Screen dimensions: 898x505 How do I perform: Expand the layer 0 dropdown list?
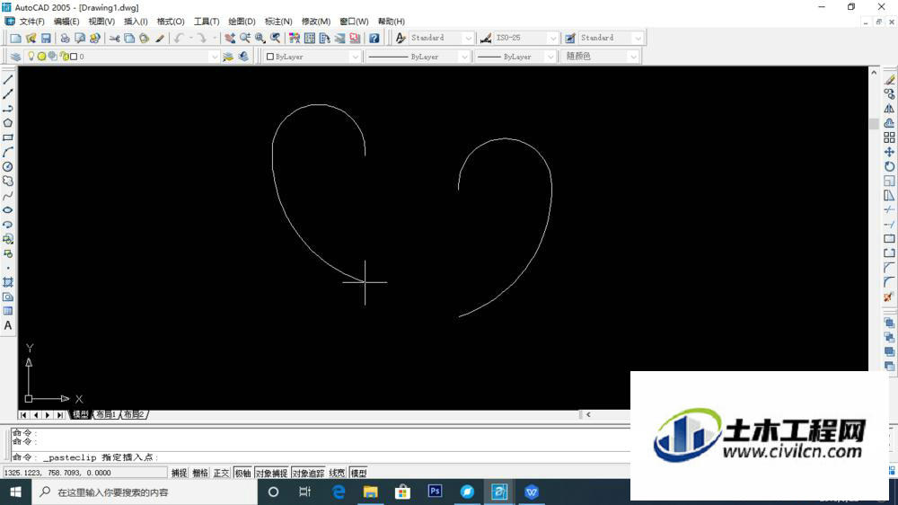(x=215, y=57)
